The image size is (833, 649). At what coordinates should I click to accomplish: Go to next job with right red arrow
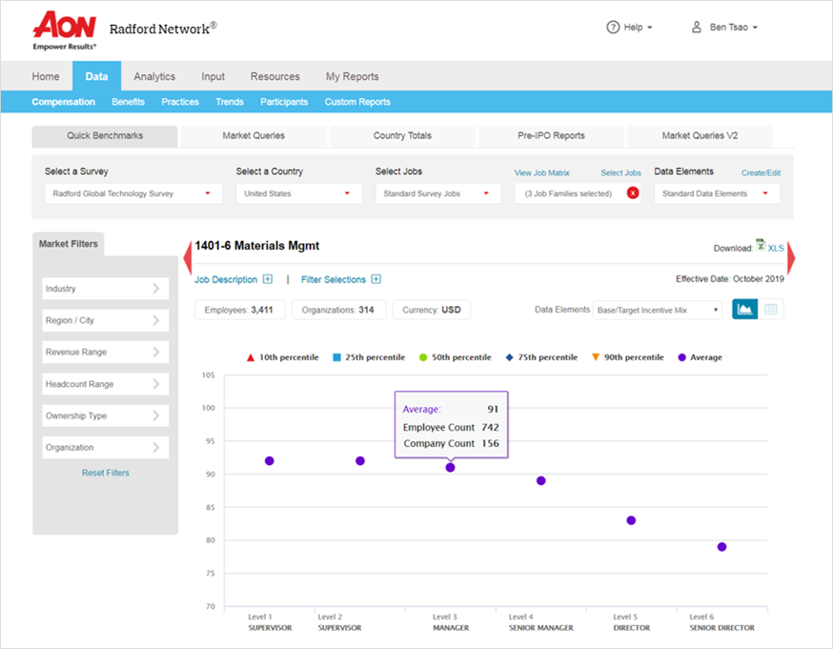(x=791, y=257)
